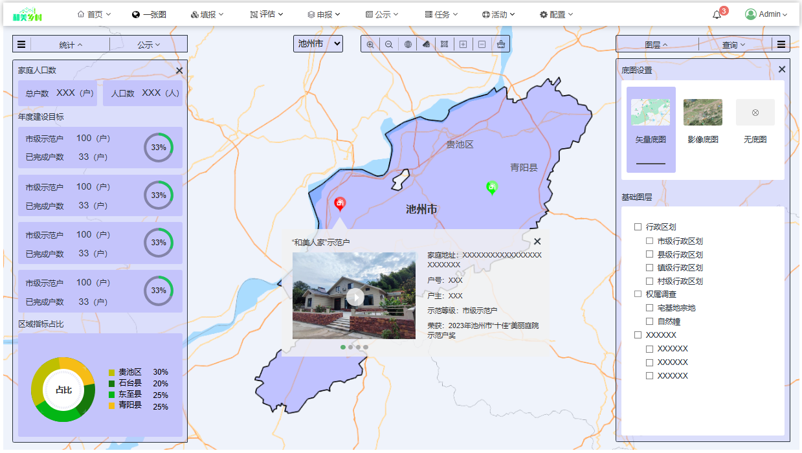
Task: Click the 贵池区 legend color swatch
Action: point(111,372)
